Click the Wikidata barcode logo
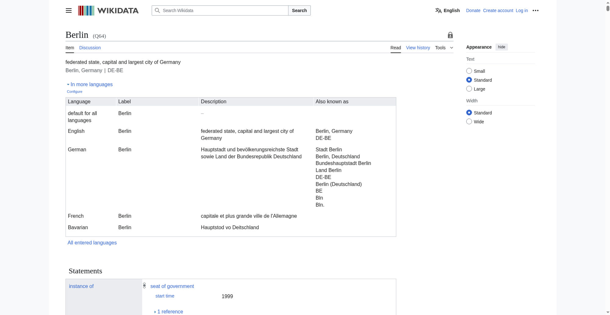Screen dimensions: 610x315 point(86,11)
